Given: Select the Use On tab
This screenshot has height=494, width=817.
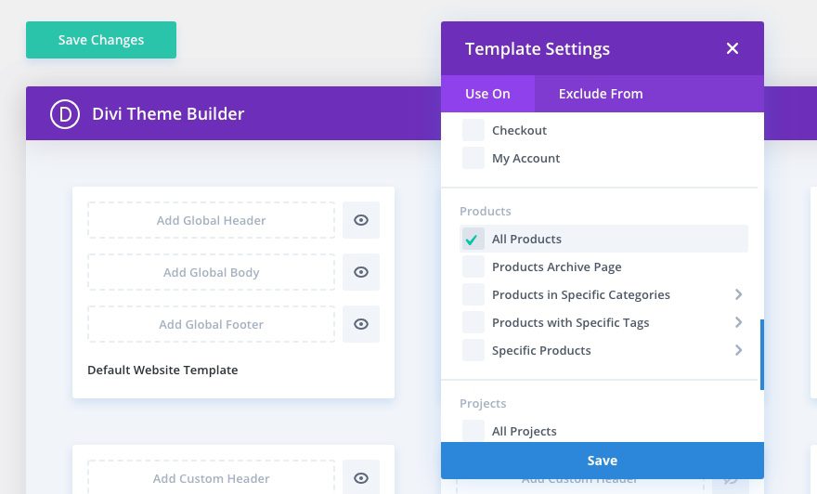Looking at the screenshot, I should [x=487, y=94].
